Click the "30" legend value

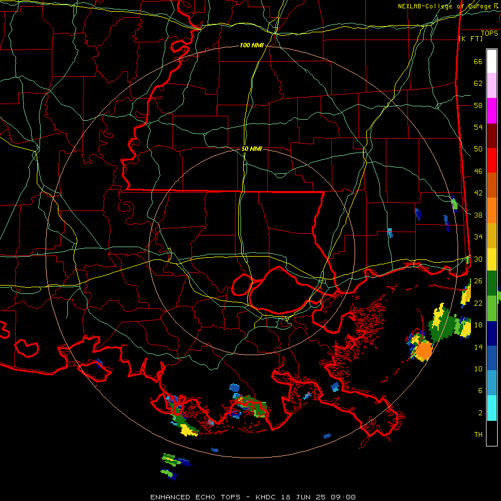pyautogui.click(x=478, y=259)
